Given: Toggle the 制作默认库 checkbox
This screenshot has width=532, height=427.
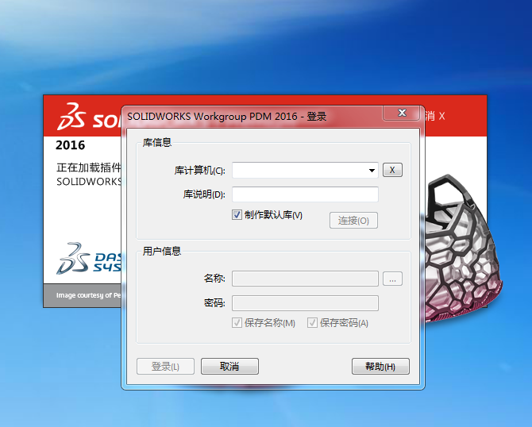Looking at the screenshot, I should pyautogui.click(x=237, y=214).
